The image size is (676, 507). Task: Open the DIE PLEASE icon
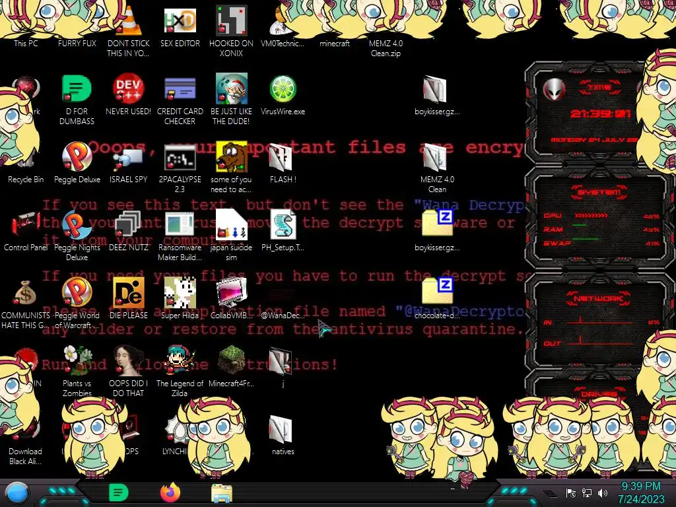click(129, 292)
